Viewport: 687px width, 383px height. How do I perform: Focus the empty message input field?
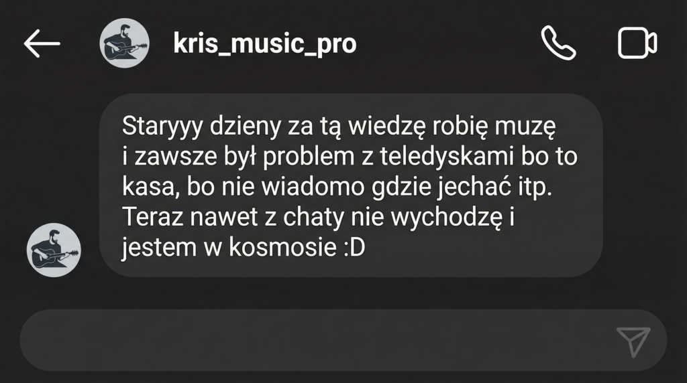pyautogui.click(x=343, y=340)
